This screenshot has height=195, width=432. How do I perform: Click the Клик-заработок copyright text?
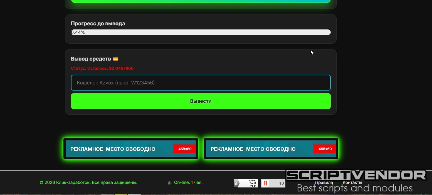click(88, 182)
